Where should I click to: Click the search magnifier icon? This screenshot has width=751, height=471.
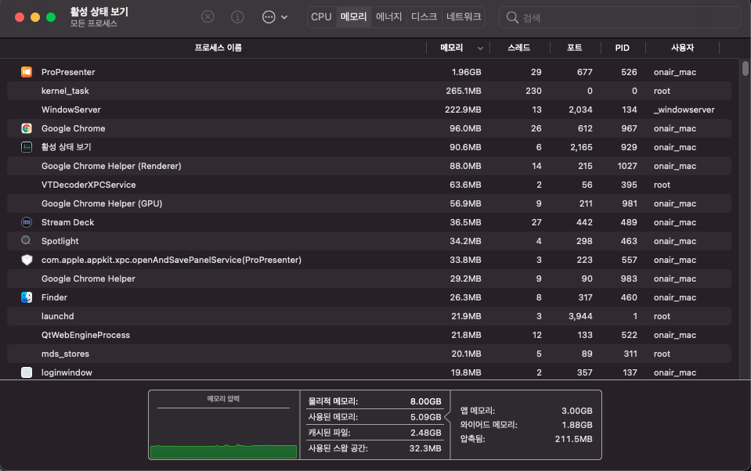[x=512, y=18]
